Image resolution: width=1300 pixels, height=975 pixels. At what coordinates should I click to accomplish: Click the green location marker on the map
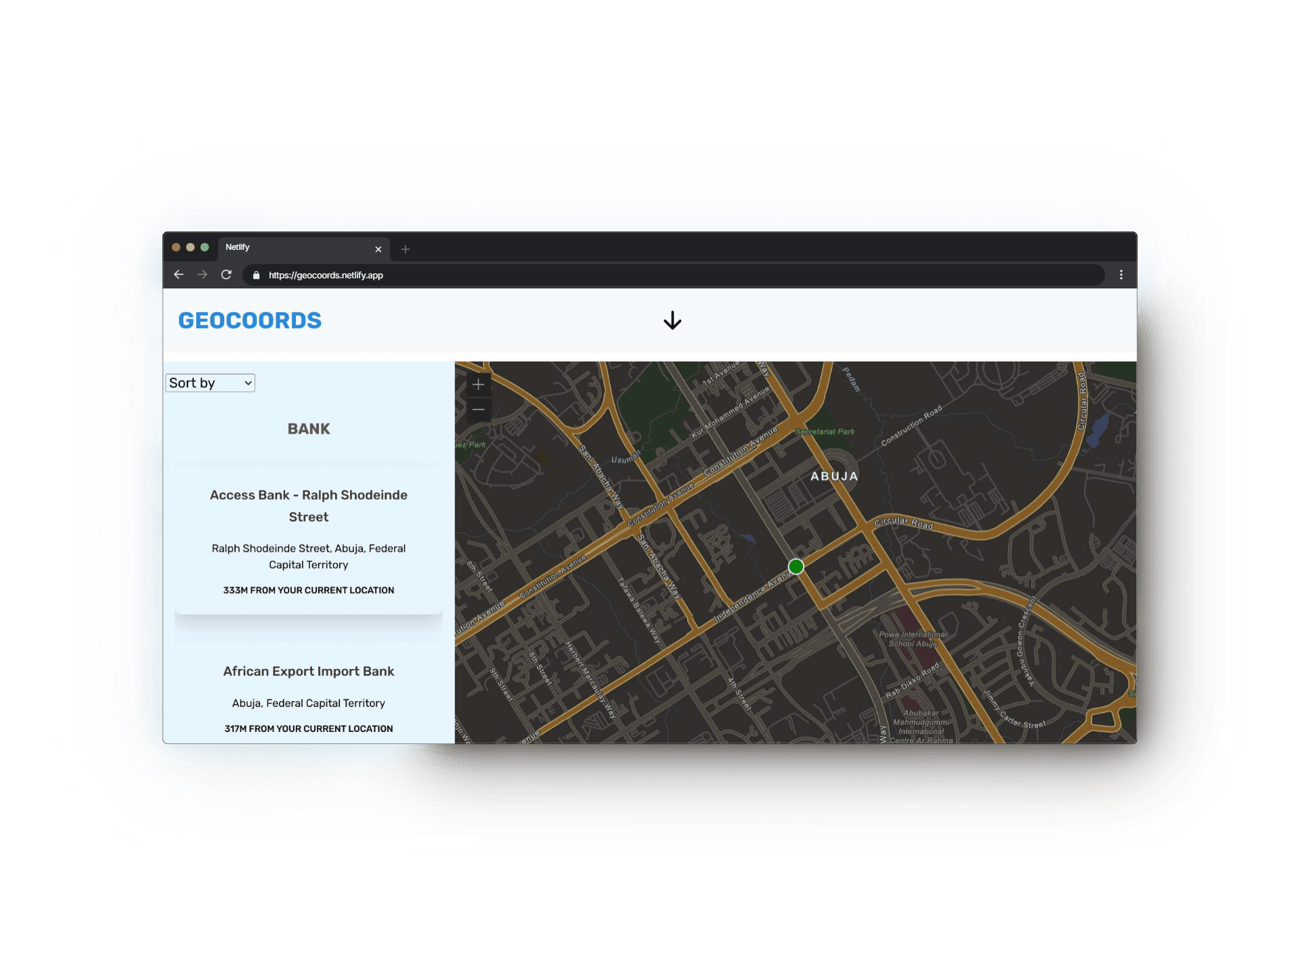pos(796,567)
